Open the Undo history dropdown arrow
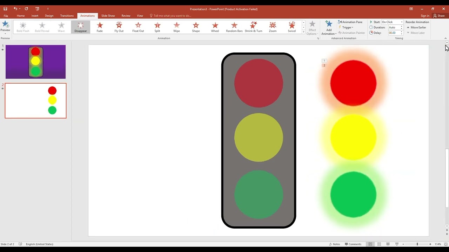The width and height of the screenshot is (449, 252). point(20,9)
